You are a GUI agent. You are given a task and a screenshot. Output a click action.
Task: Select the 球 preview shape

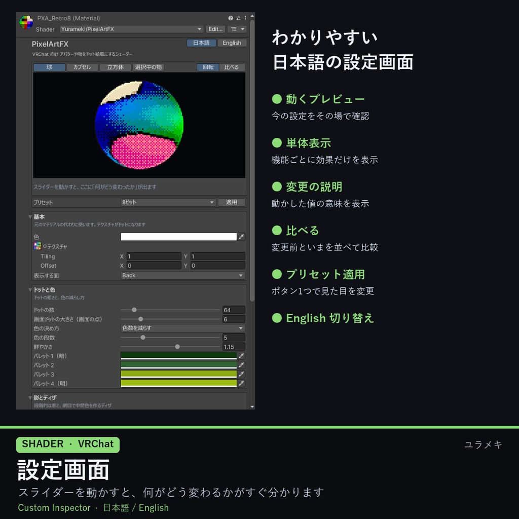coord(49,67)
